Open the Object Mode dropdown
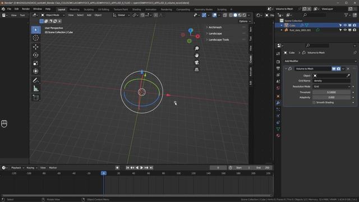Viewport: 359px width, 202px height. pos(53,15)
